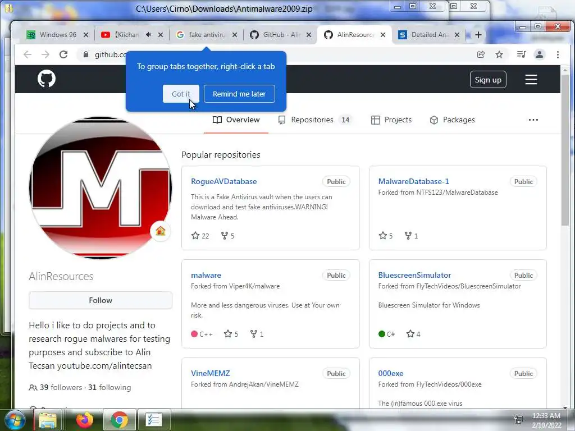Click the Sign up button
575x431 pixels.
coord(488,80)
